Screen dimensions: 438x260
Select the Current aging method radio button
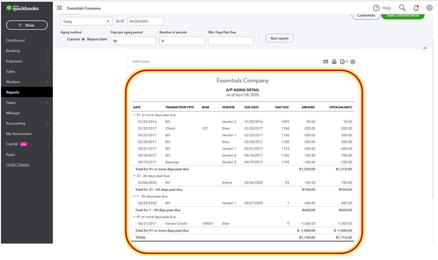click(x=63, y=38)
